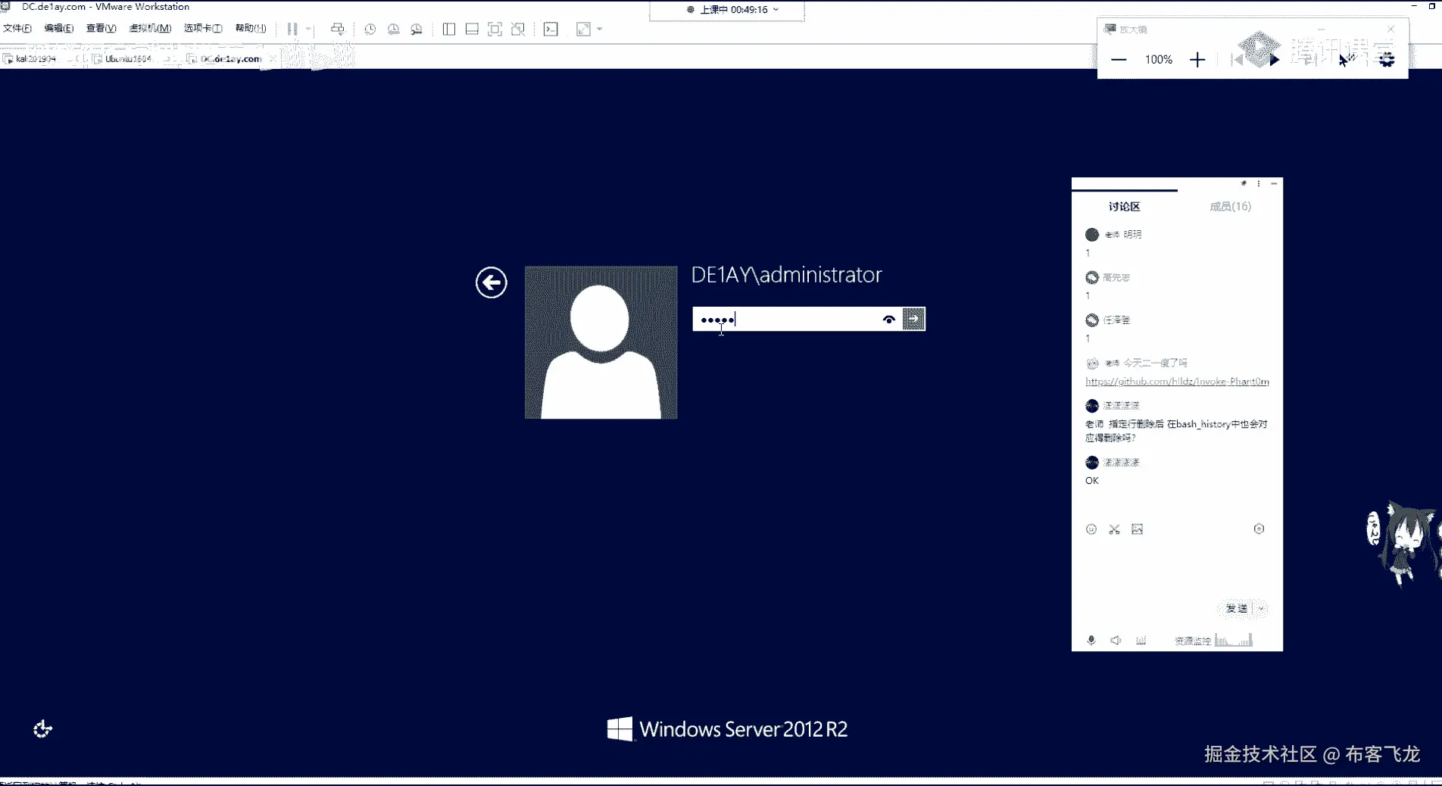Pause the virtual machine from the toolbar
1442x786 pixels.
[x=292, y=29]
